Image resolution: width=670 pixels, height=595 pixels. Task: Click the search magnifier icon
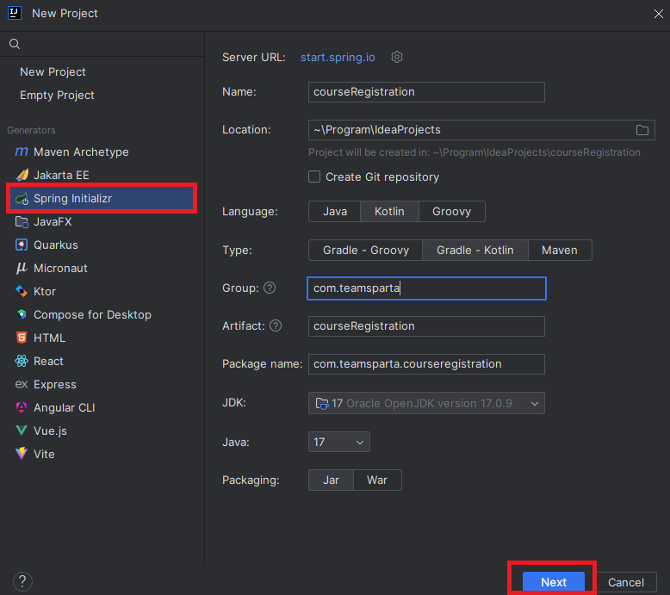15,44
